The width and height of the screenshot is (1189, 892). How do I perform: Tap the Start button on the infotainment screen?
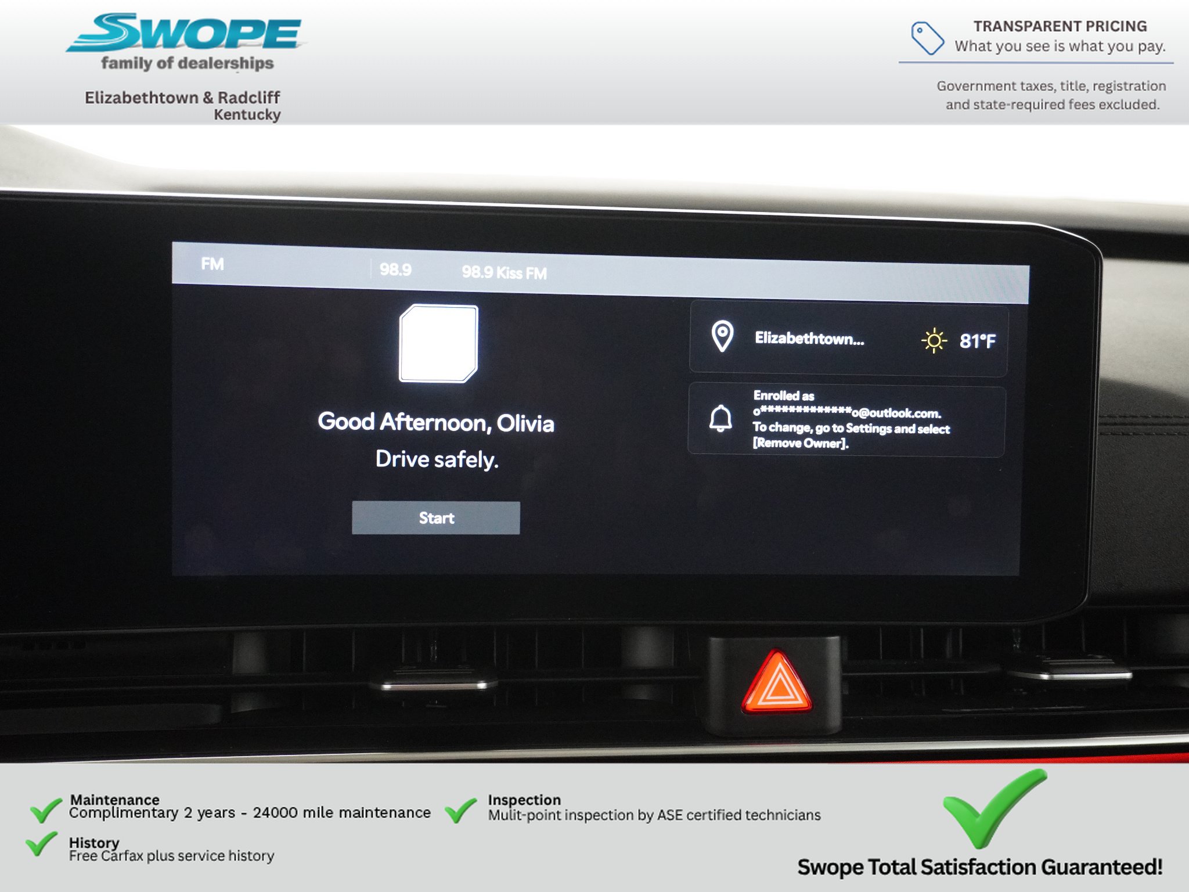click(x=435, y=517)
